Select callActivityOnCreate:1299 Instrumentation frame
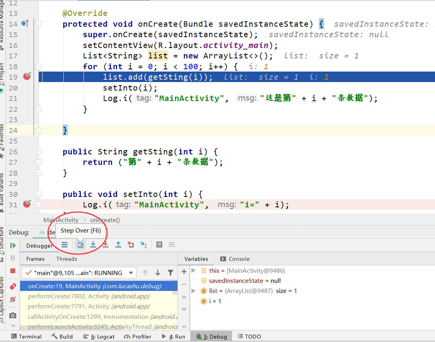The width and height of the screenshot is (435, 342). (99, 316)
